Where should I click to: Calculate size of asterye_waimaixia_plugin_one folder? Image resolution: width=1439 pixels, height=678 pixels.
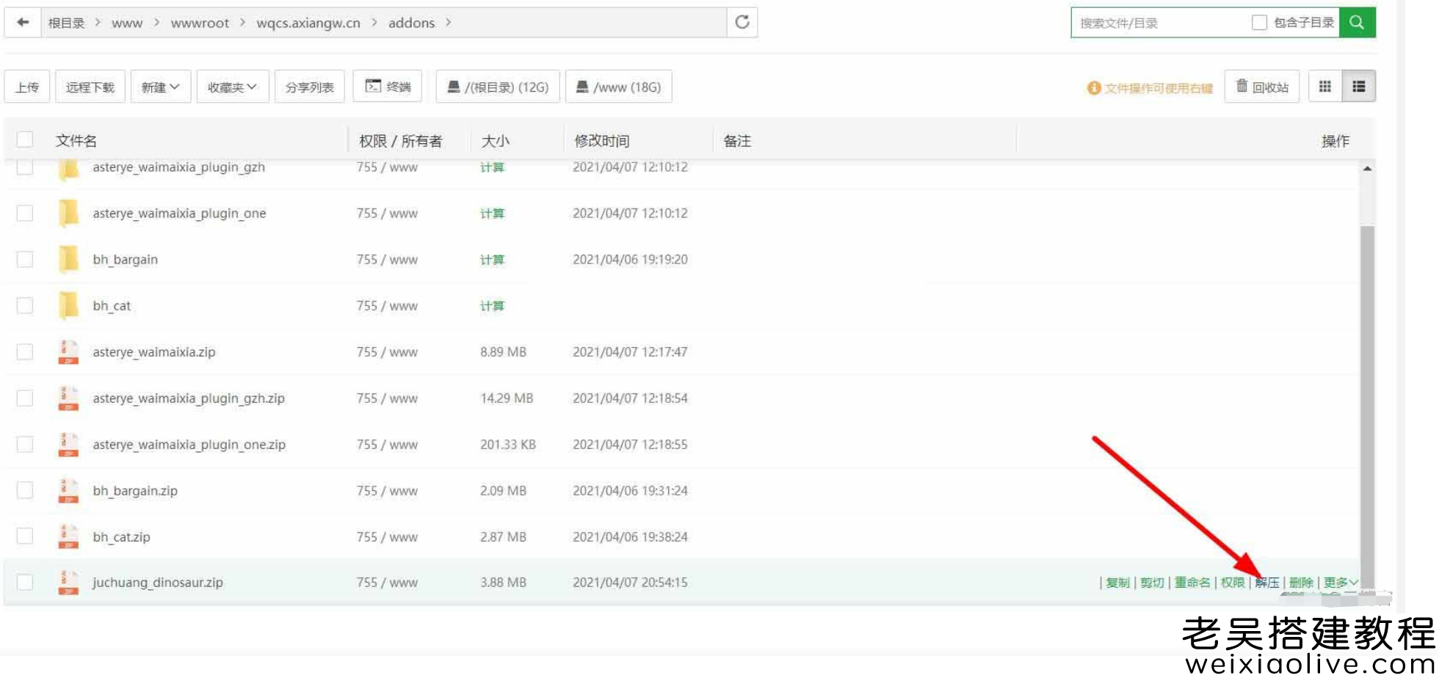[492, 214]
